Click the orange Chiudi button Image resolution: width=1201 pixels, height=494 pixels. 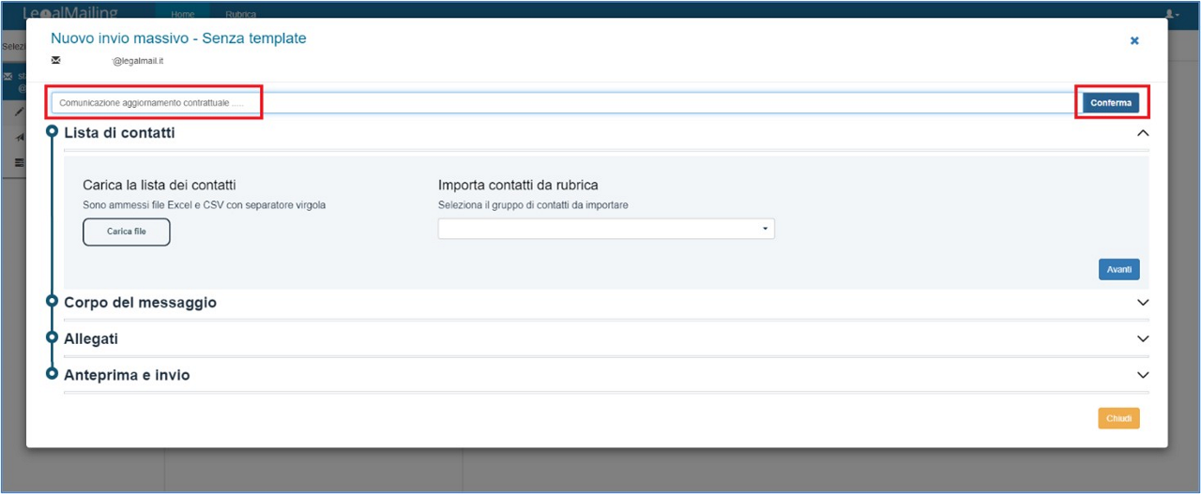1118,418
